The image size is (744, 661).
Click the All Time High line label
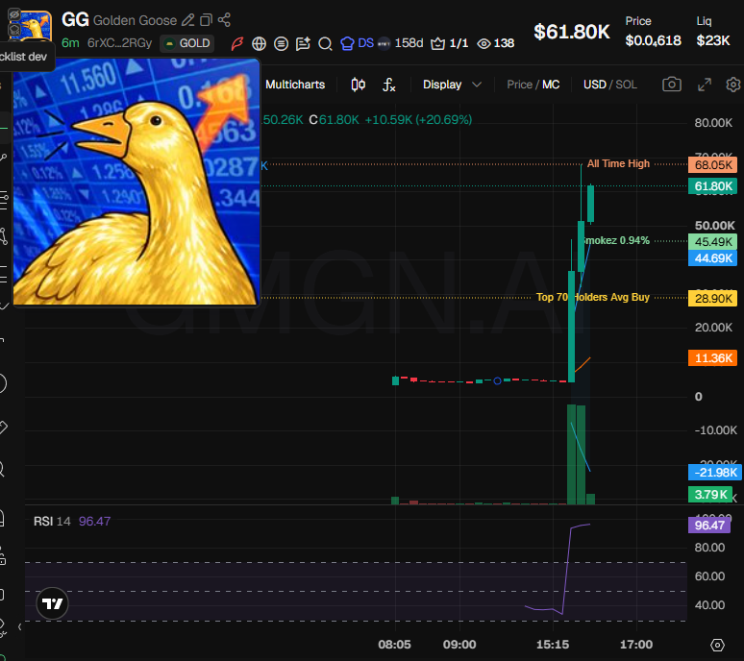pyautogui.click(x=618, y=163)
